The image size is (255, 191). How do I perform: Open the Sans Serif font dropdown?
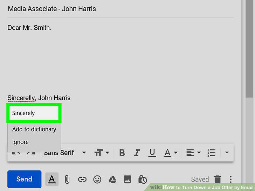65,153
